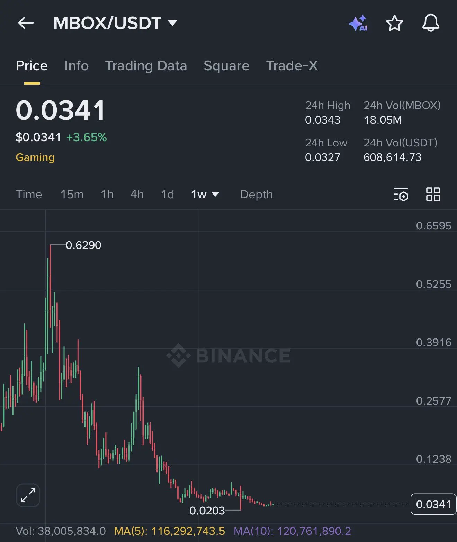Open the MBOX/USDT pair selector dropdown
The width and height of the screenshot is (457, 542).
tap(115, 23)
